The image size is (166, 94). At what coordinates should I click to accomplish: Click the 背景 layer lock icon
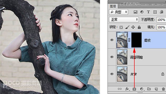(163, 74)
